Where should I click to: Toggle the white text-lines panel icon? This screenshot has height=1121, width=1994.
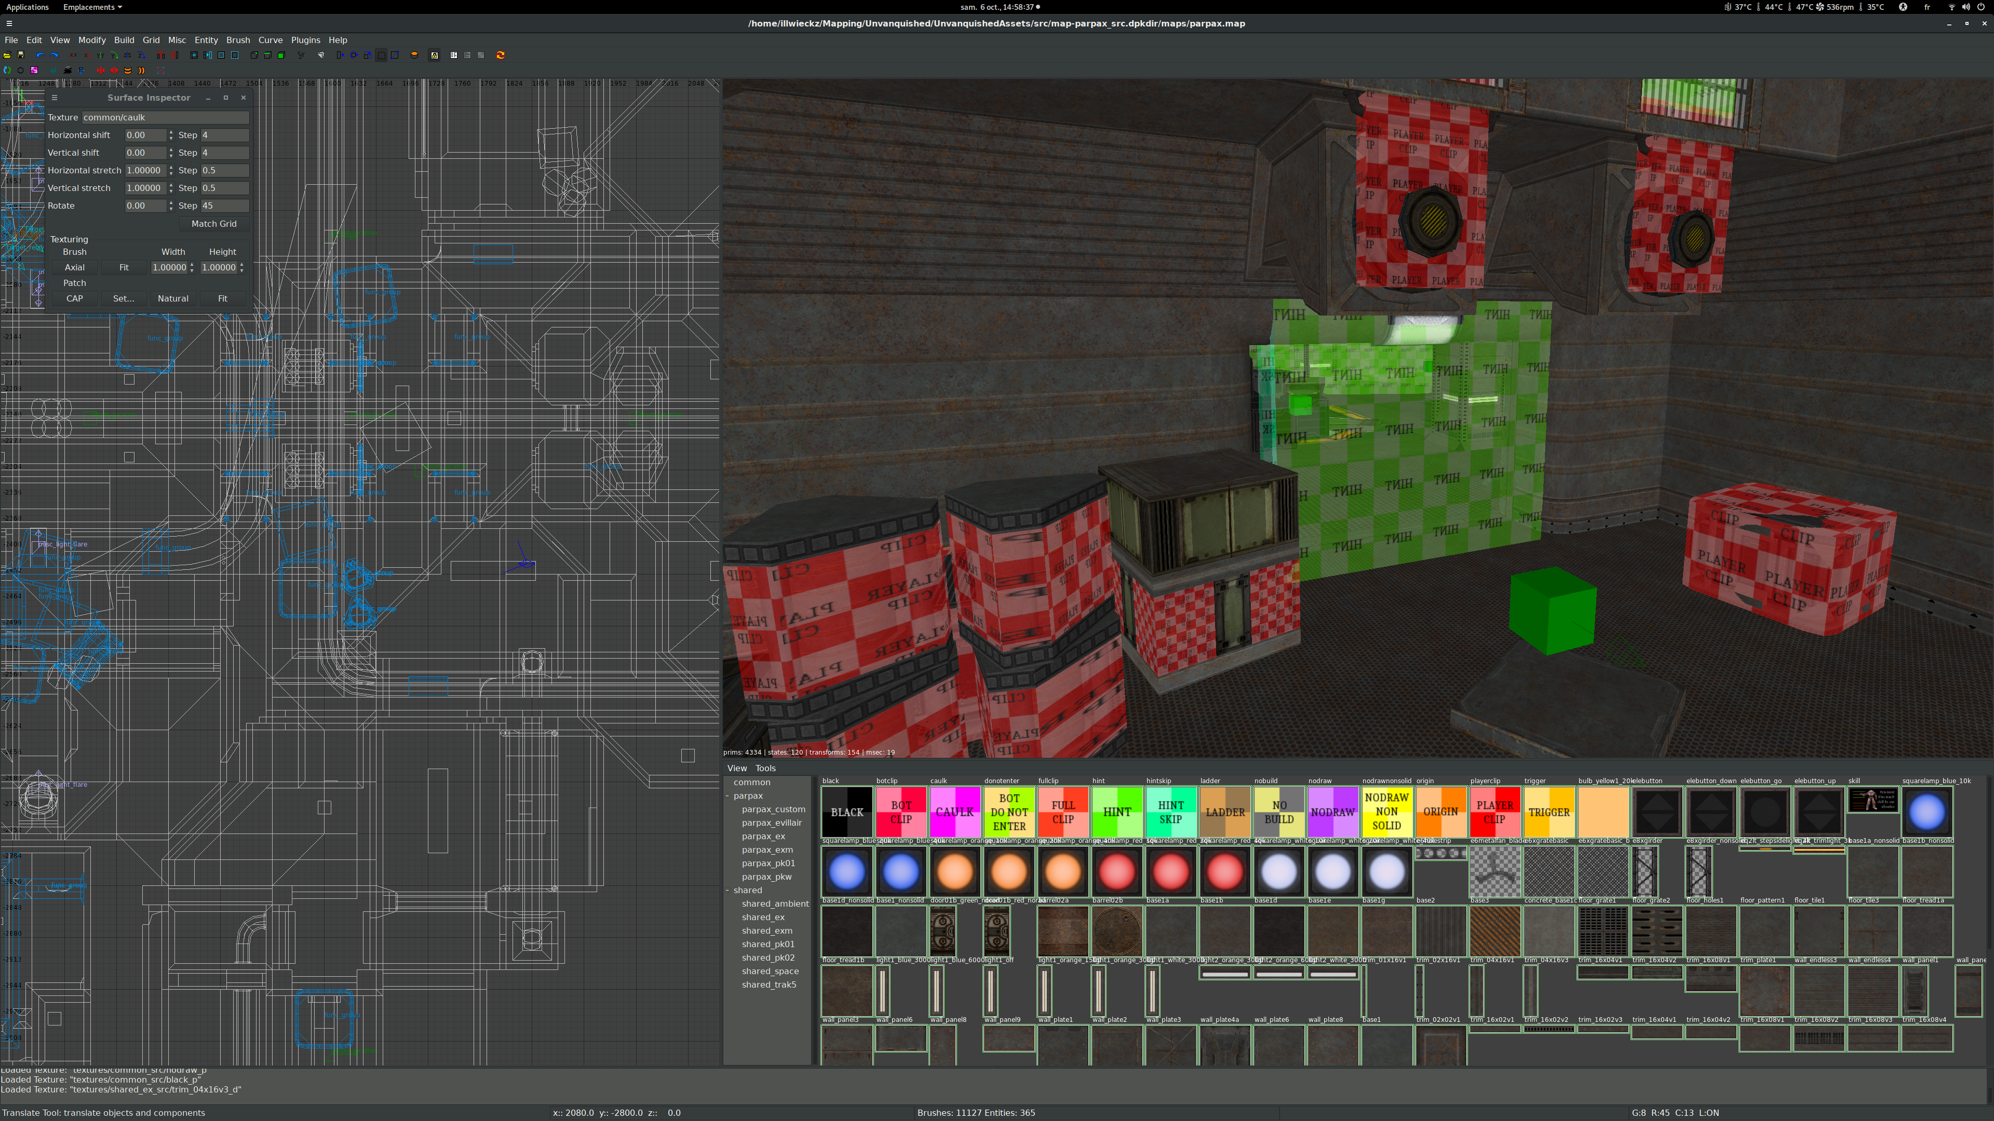(454, 55)
